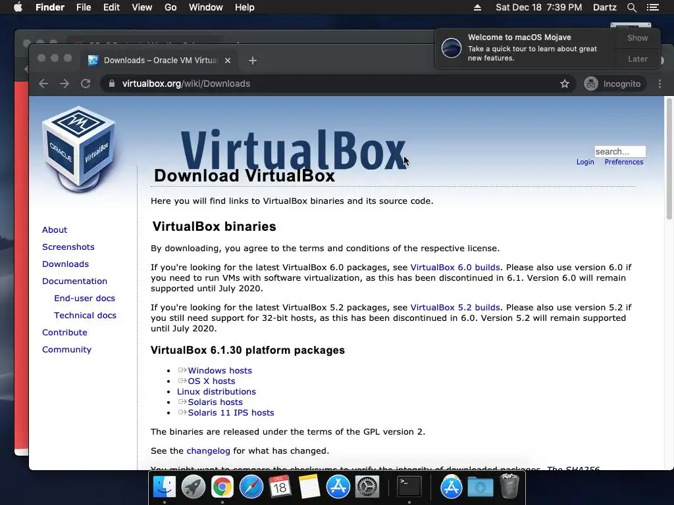Click the website search field
674x505 pixels.
coord(620,152)
